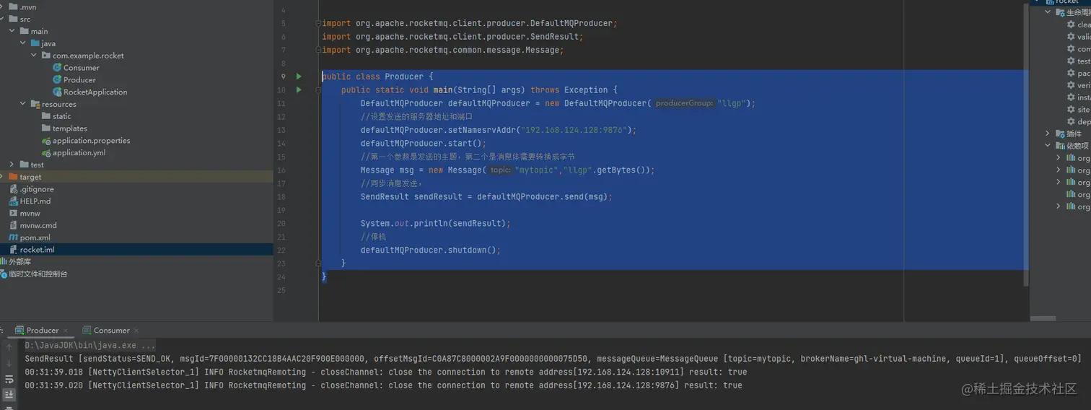Run main method via gutter arrow on line 10
The height and width of the screenshot is (410, 1091).
pyautogui.click(x=299, y=90)
